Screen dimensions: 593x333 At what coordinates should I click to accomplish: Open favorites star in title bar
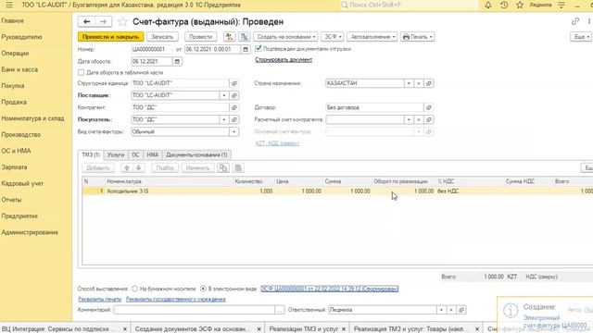click(520, 5)
